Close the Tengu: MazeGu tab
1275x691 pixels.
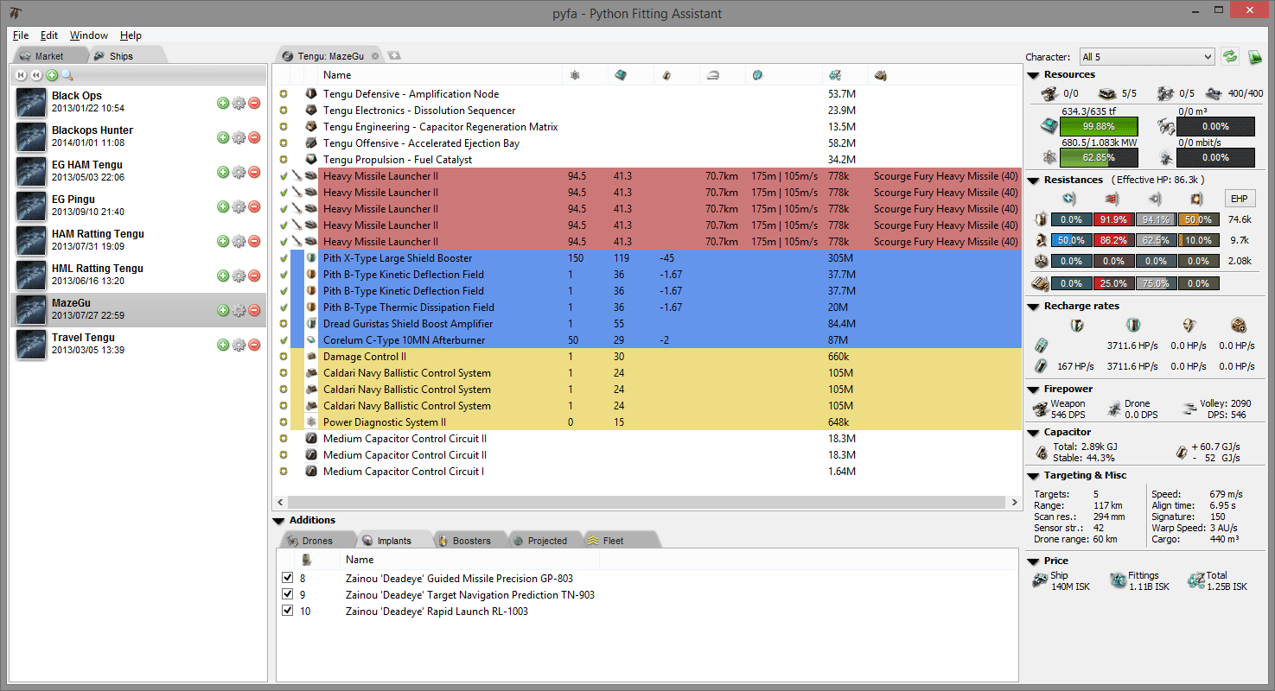(375, 56)
